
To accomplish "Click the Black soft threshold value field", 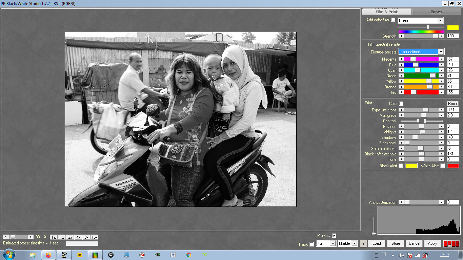I will [x=453, y=154].
